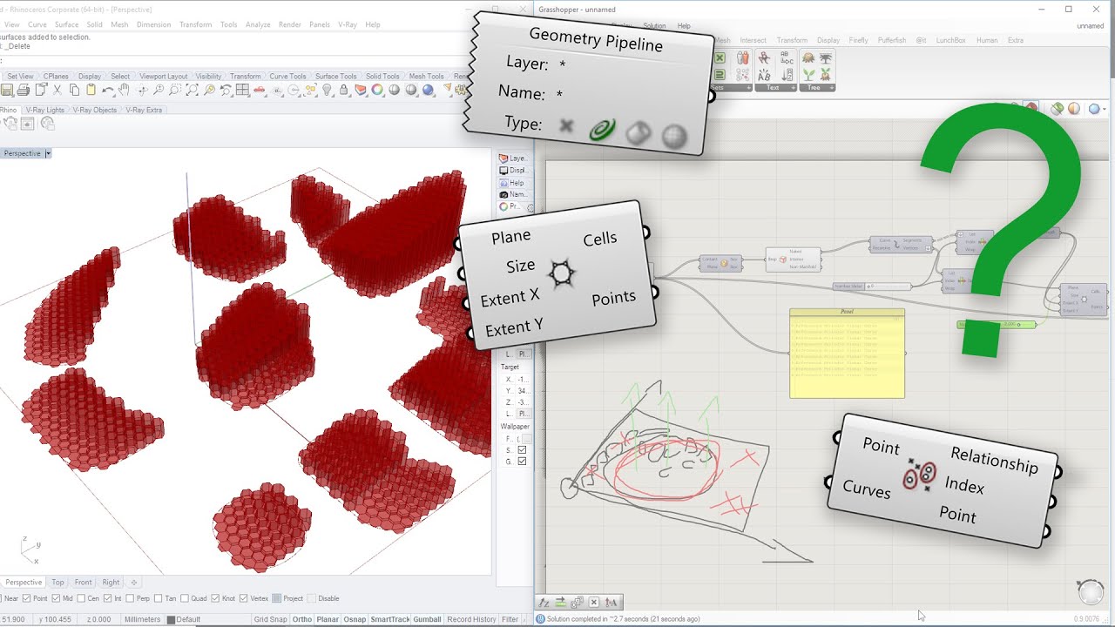Click the Default layer color swatch
The image size is (1115, 627).
point(171,619)
